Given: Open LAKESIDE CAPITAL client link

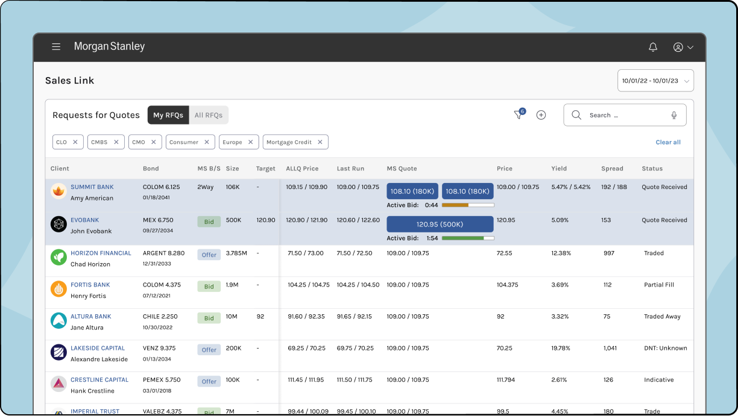Looking at the screenshot, I should (x=98, y=348).
